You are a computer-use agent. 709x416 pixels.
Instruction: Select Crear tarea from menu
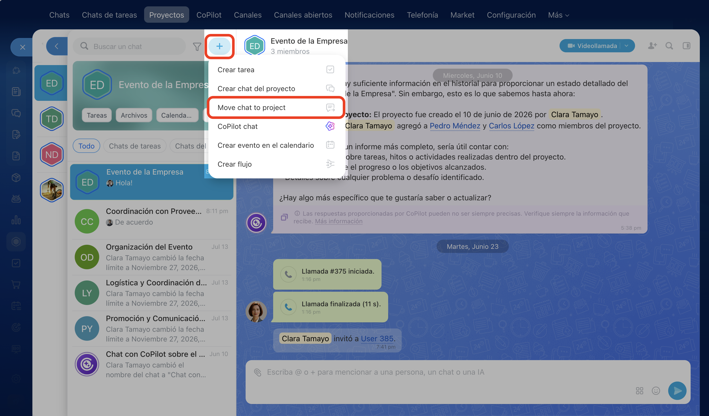pos(276,69)
